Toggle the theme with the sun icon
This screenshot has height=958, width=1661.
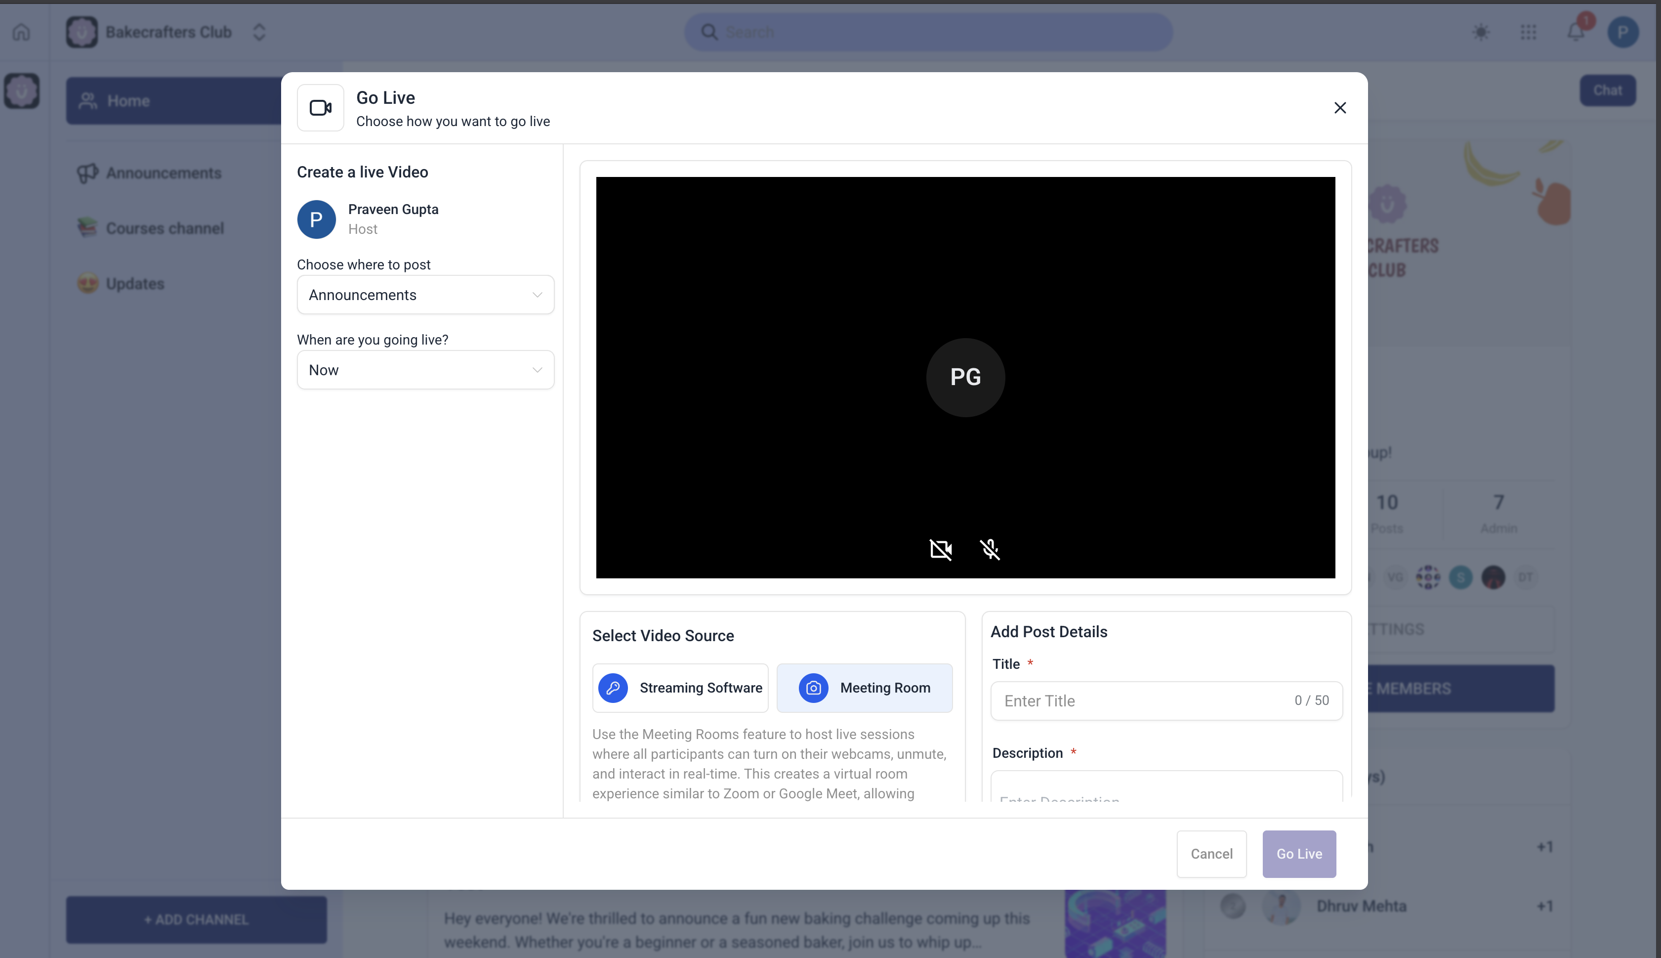1481,32
